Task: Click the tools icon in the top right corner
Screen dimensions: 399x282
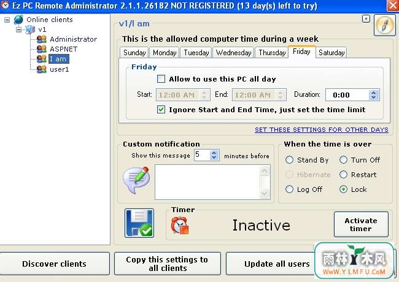Action: [x=384, y=25]
